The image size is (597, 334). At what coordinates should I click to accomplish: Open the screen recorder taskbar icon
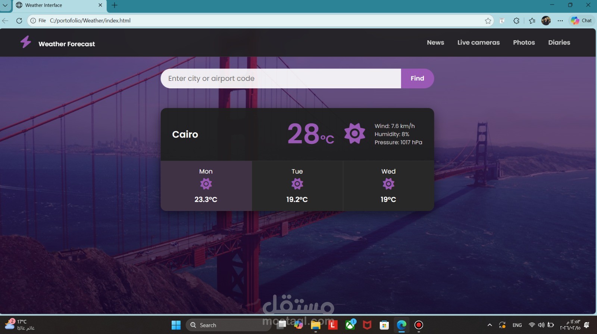(419, 325)
